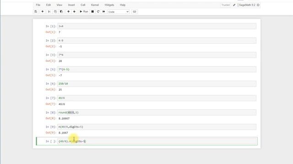Insert a cell below with plus icon
Screen dimensions: 293x164
tap(43, 11)
